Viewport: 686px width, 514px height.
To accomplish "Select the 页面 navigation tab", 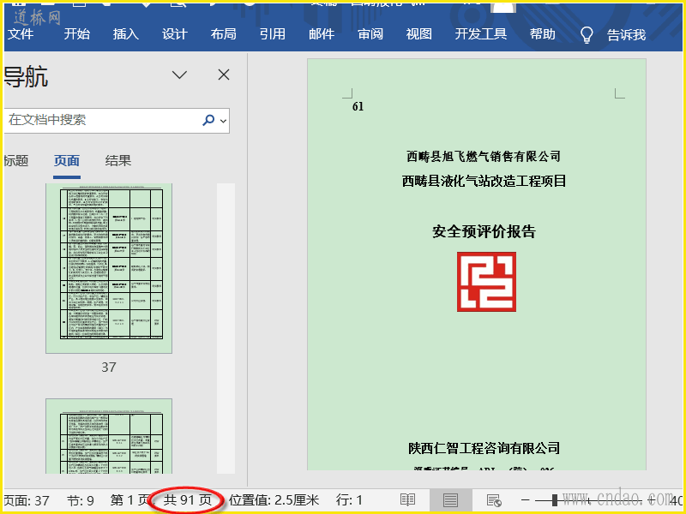I will (x=67, y=160).
